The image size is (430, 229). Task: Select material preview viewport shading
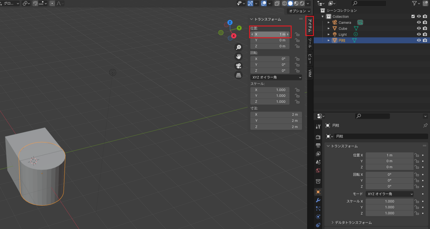pos(296,3)
